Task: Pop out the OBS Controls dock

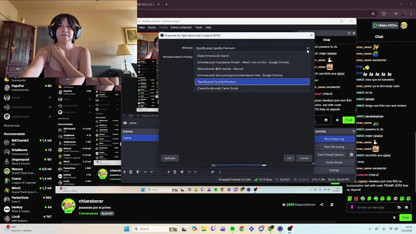Action: [354, 131]
